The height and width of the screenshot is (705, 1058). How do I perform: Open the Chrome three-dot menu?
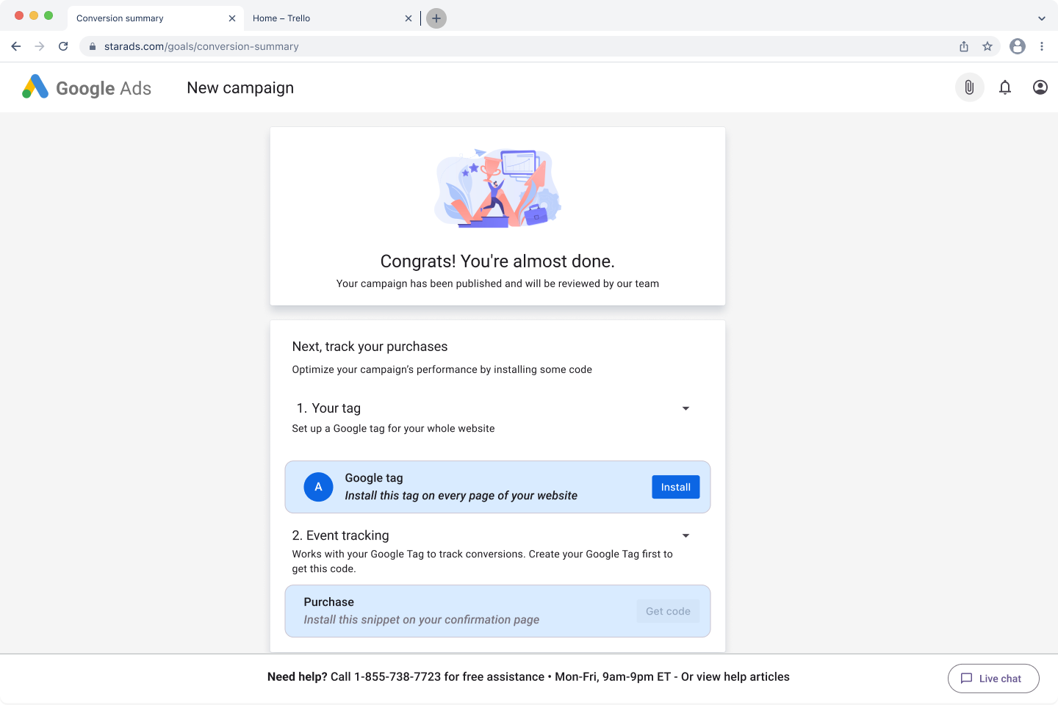tap(1042, 46)
